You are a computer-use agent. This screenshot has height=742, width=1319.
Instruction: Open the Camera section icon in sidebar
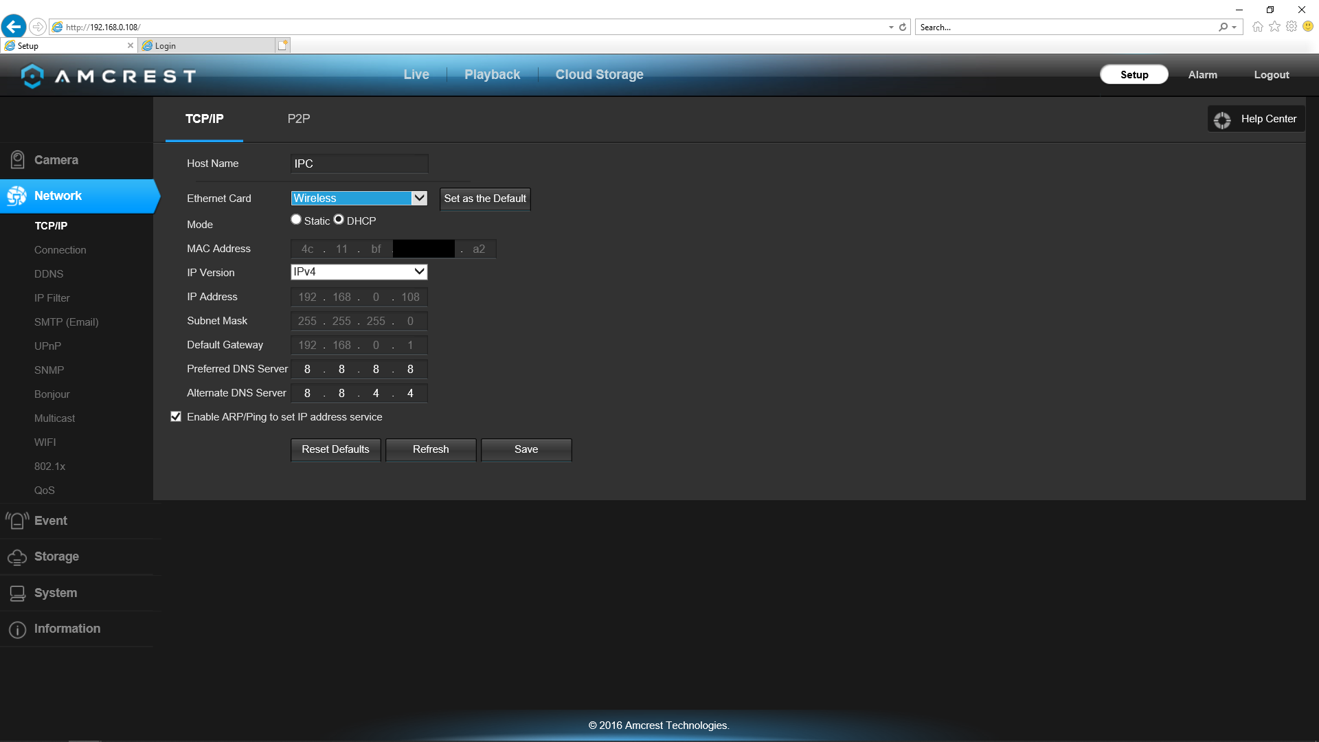pos(17,160)
